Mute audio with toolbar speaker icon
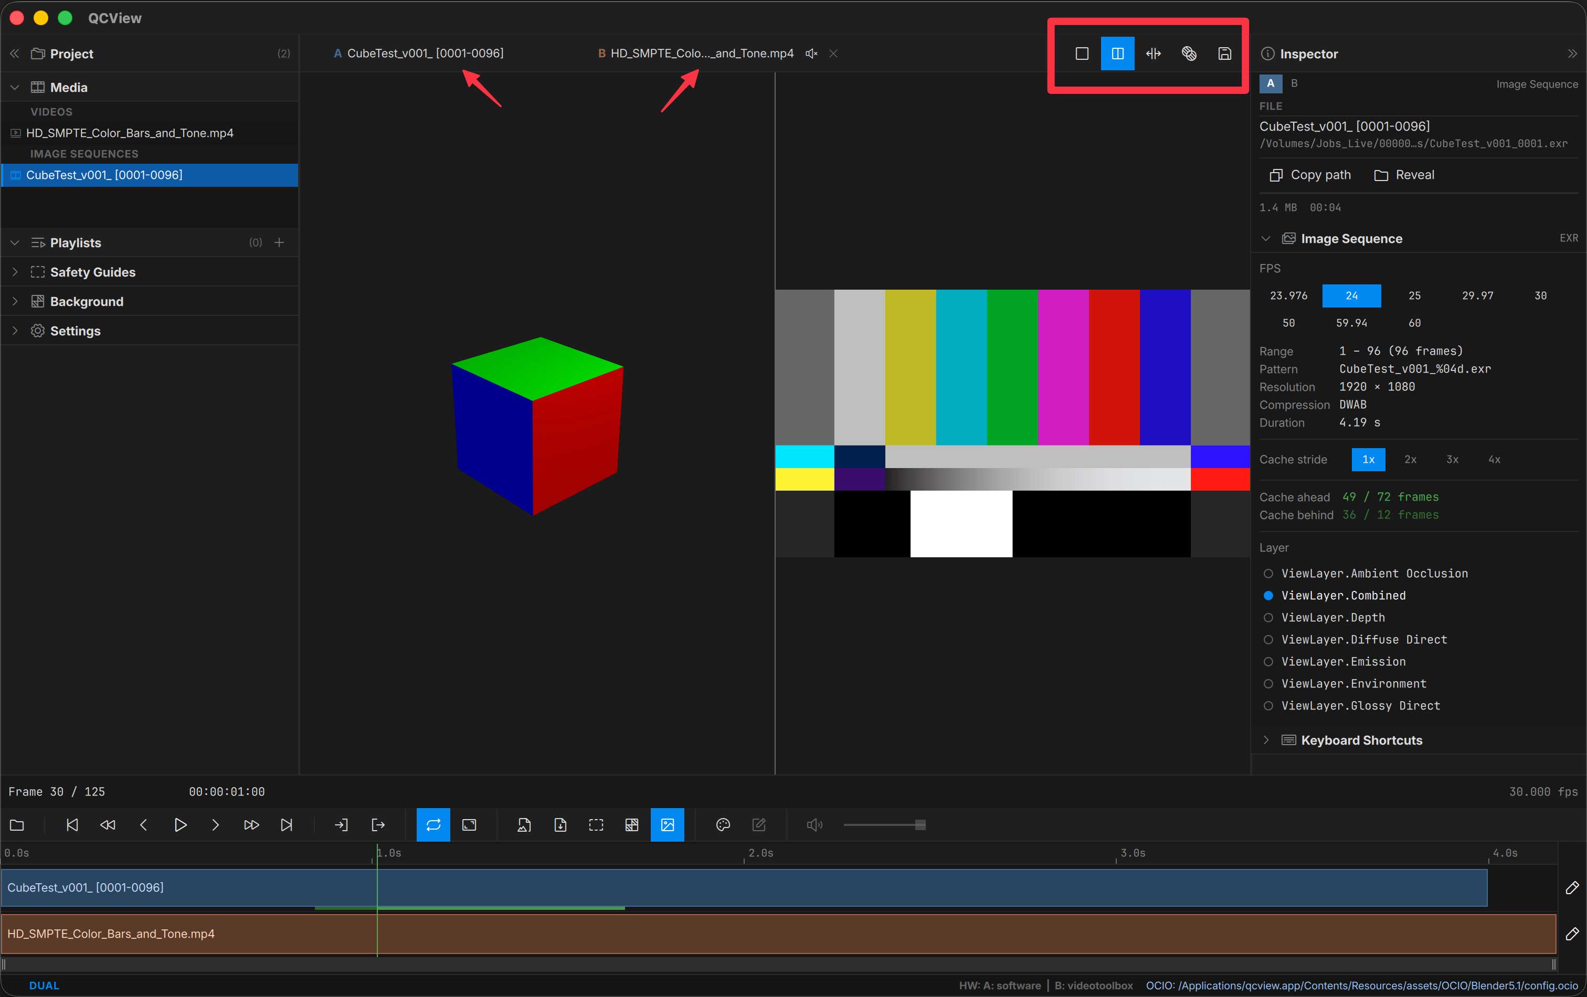This screenshot has height=997, width=1587. coord(814,824)
